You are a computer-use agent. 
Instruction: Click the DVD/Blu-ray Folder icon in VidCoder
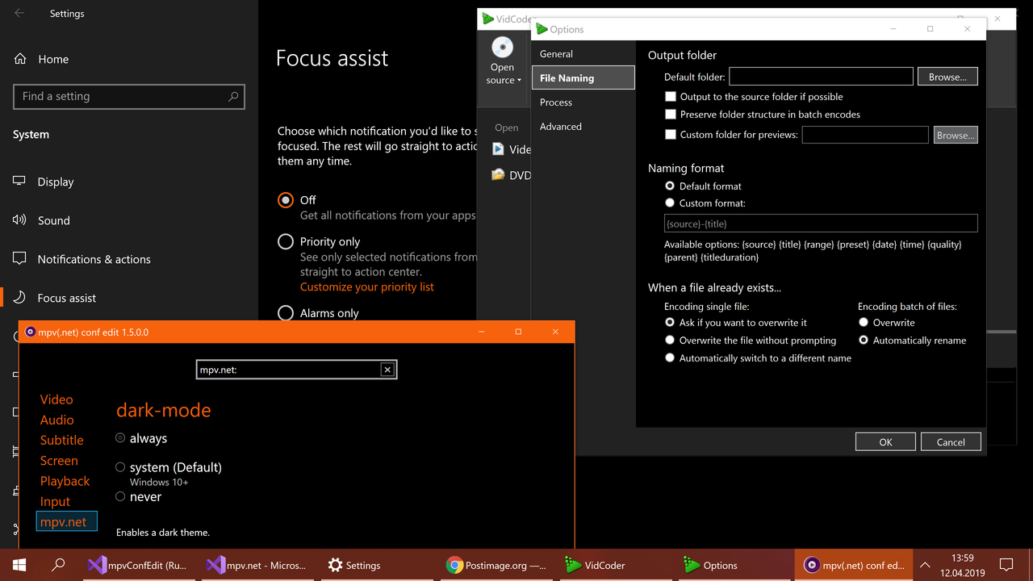499,174
